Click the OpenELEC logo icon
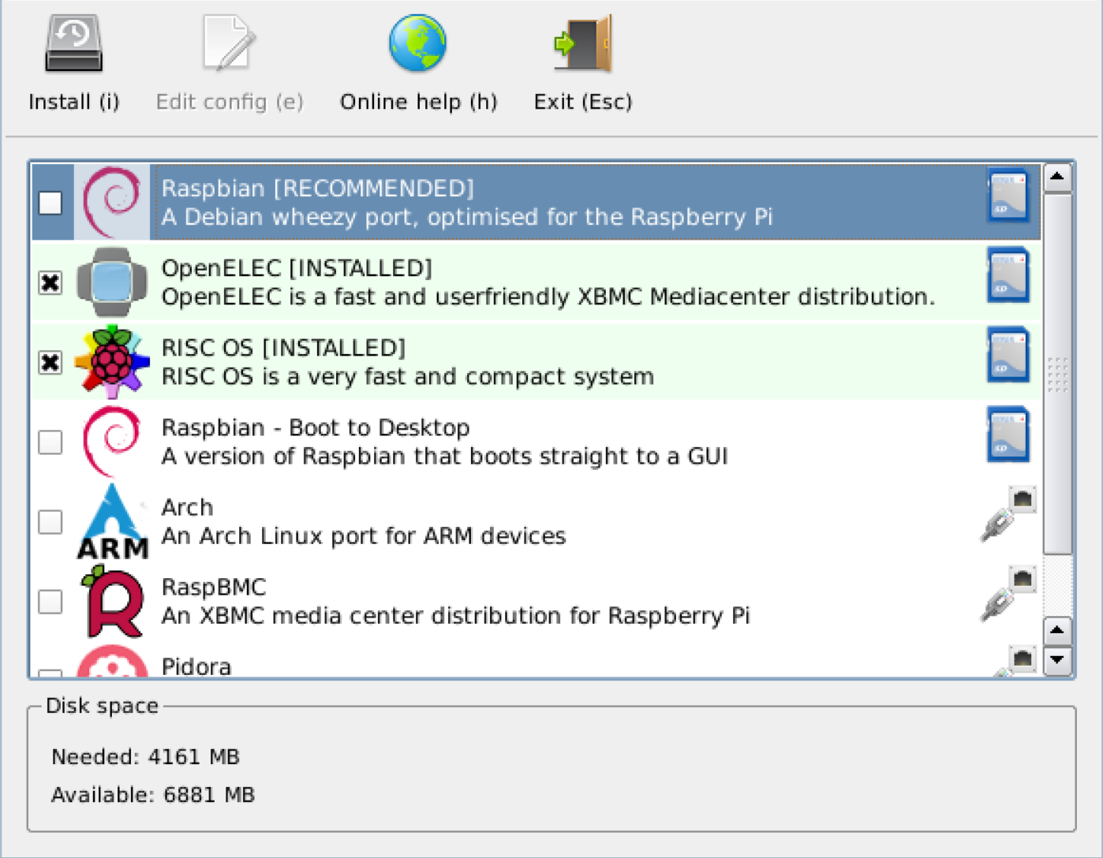The height and width of the screenshot is (858, 1103). coord(112,282)
